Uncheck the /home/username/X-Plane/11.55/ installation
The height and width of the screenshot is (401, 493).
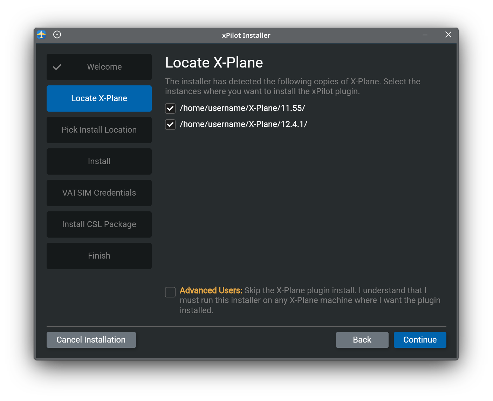(170, 108)
